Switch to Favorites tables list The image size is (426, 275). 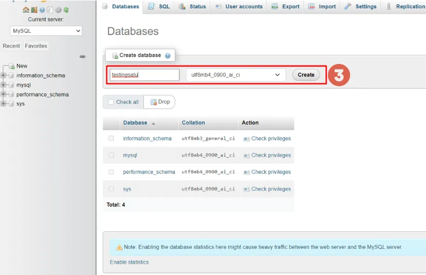point(36,46)
